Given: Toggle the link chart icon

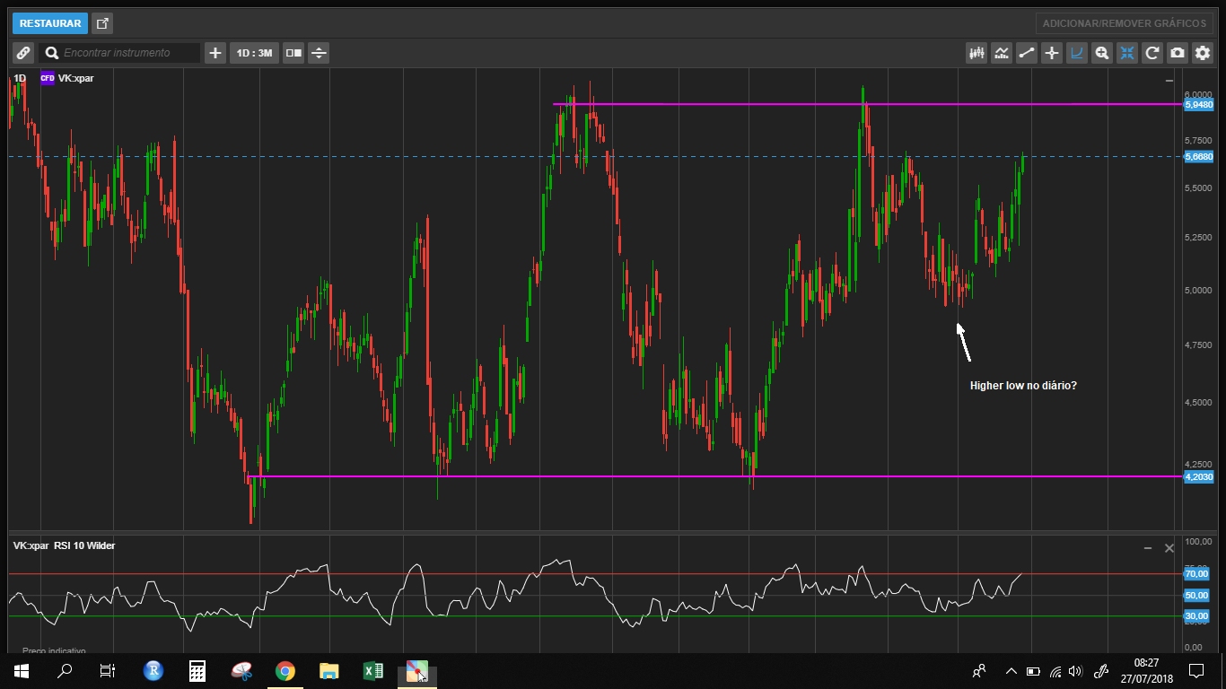Looking at the screenshot, I should point(23,53).
